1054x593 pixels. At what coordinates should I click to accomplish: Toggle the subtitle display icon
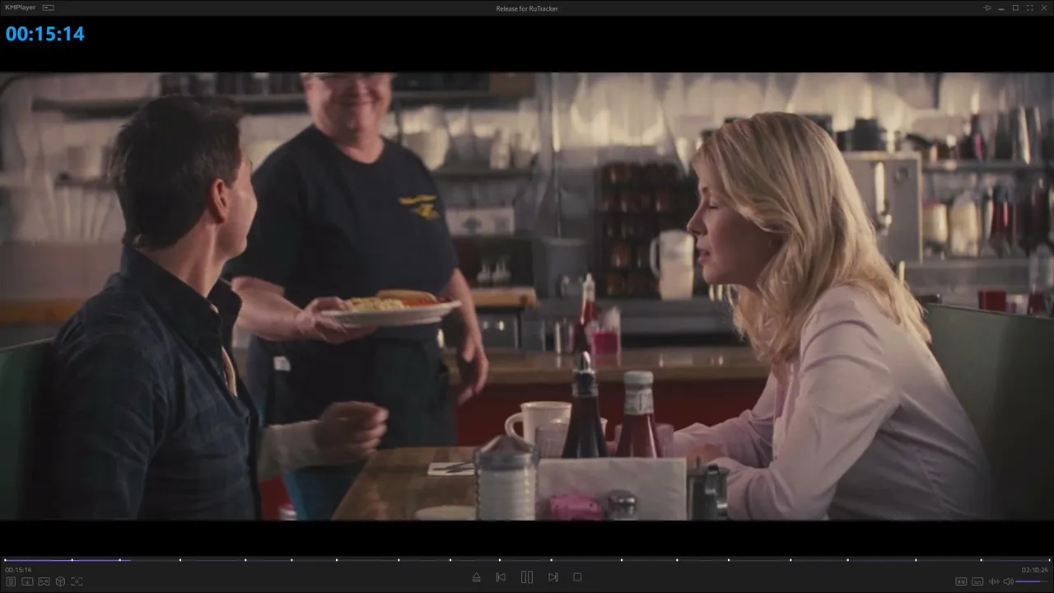coord(977,581)
